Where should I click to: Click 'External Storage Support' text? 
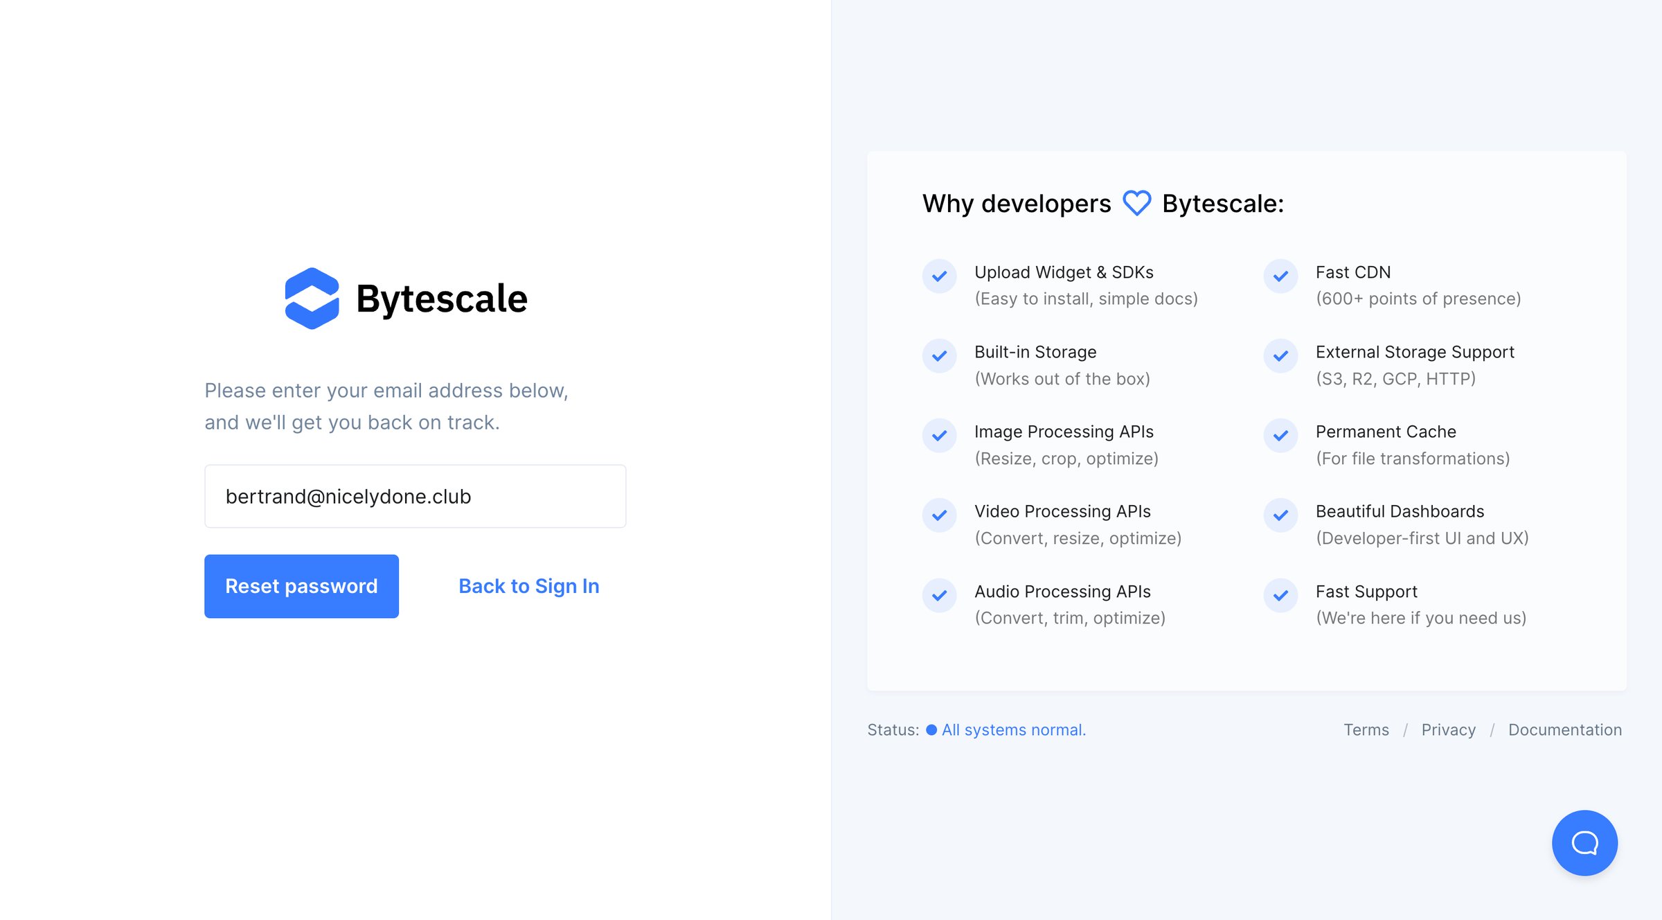[1415, 352]
